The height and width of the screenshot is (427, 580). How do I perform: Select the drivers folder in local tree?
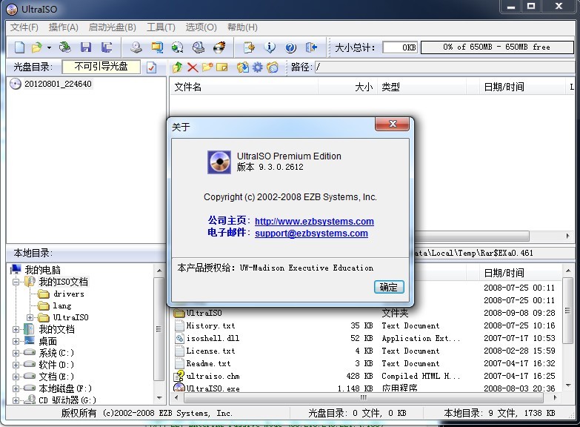coord(68,294)
